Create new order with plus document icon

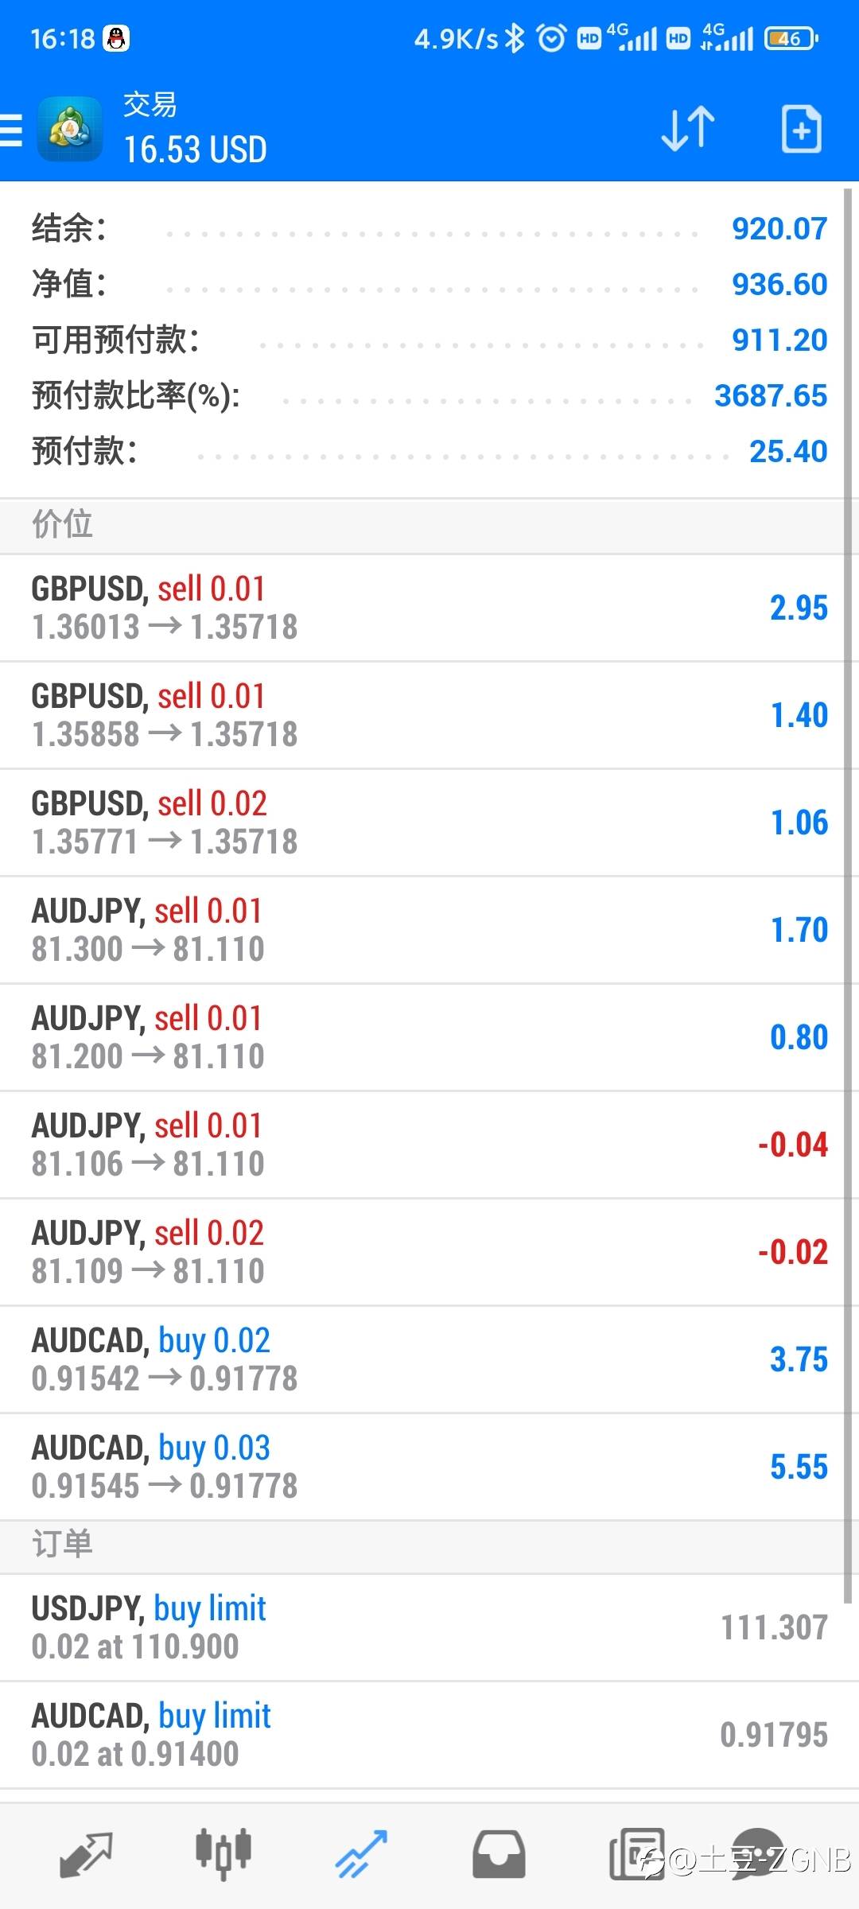coord(801,128)
